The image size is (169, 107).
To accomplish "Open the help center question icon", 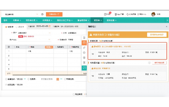I will coord(138,14).
